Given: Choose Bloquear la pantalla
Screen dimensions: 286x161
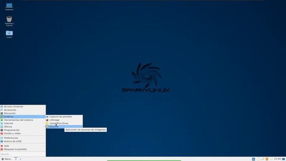Looking at the screenshot, I should (x=23, y=149).
